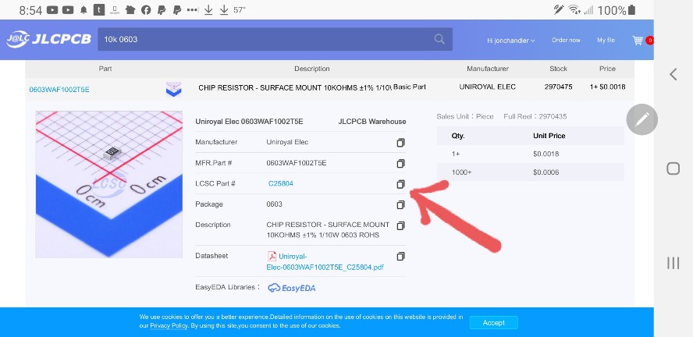Tap the Android home button
The height and width of the screenshot is (337, 693).
[673, 168]
